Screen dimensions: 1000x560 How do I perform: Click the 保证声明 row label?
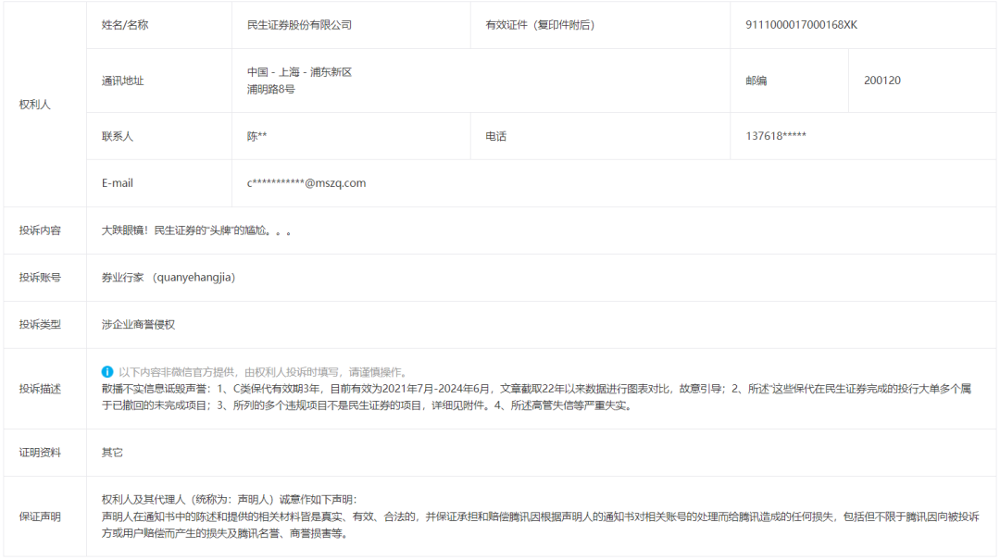click(x=40, y=516)
